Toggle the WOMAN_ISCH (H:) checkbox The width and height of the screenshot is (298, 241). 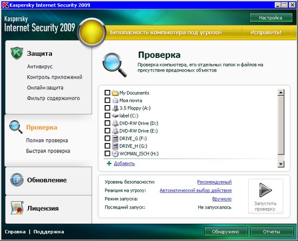coord(107,153)
